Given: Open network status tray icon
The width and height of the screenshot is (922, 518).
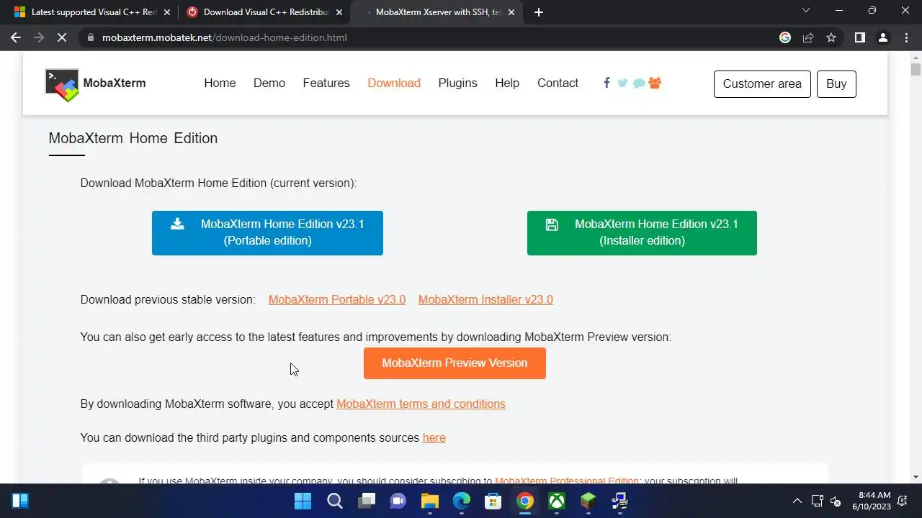Looking at the screenshot, I should (x=818, y=501).
